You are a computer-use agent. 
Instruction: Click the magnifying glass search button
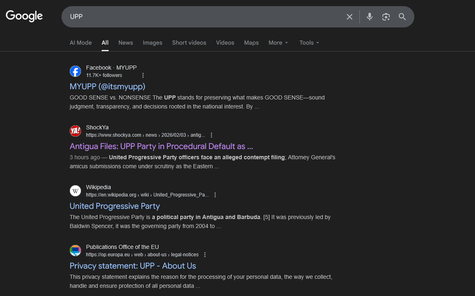point(402,17)
